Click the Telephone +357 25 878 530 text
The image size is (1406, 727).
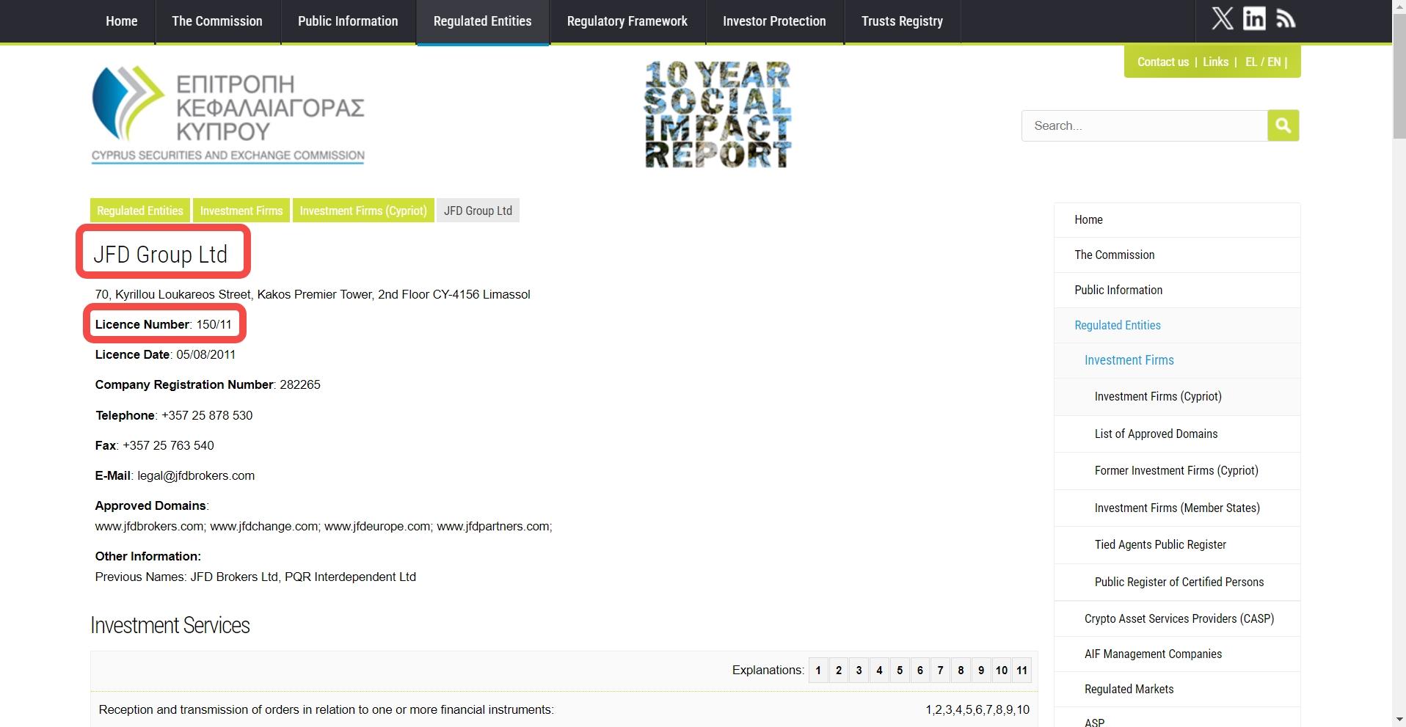pyautogui.click(x=174, y=415)
